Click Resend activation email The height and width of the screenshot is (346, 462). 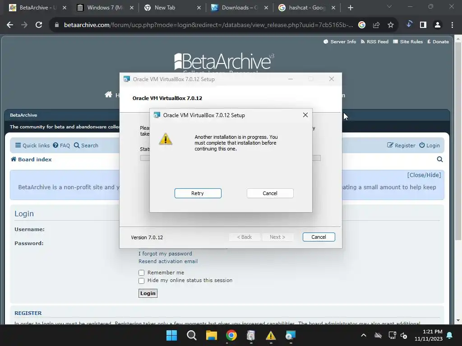168,261
